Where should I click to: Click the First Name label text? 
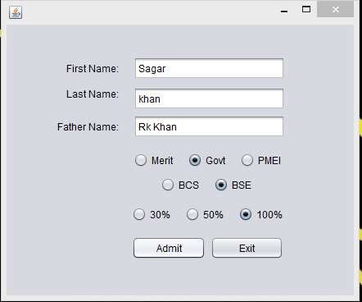point(93,69)
